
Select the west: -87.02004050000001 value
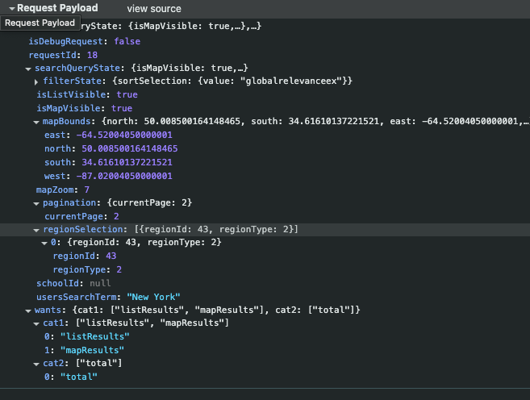click(x=124, y=176)
